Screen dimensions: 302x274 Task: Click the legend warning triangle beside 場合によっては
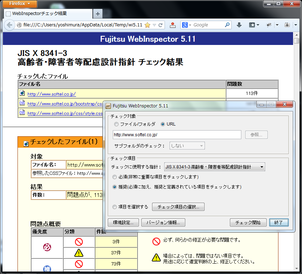[x=156, y=258]
